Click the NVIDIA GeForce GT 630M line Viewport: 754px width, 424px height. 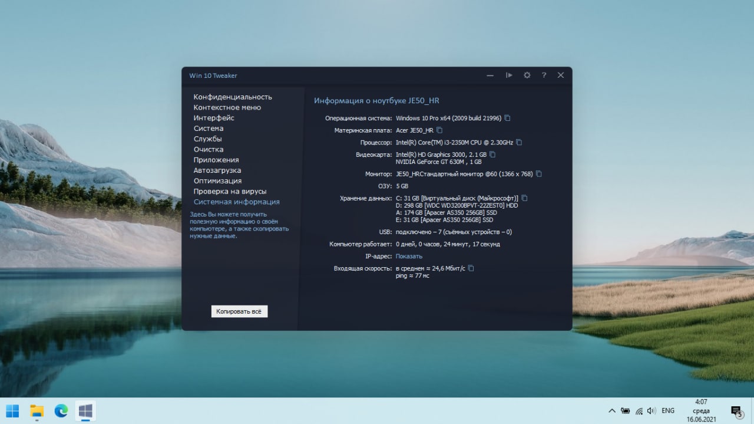tap(438, 162)
